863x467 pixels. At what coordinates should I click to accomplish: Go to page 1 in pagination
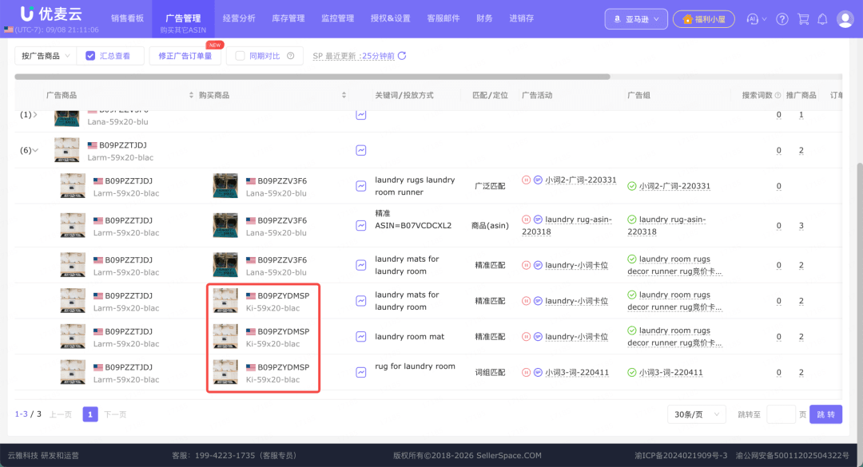point(90,414)
